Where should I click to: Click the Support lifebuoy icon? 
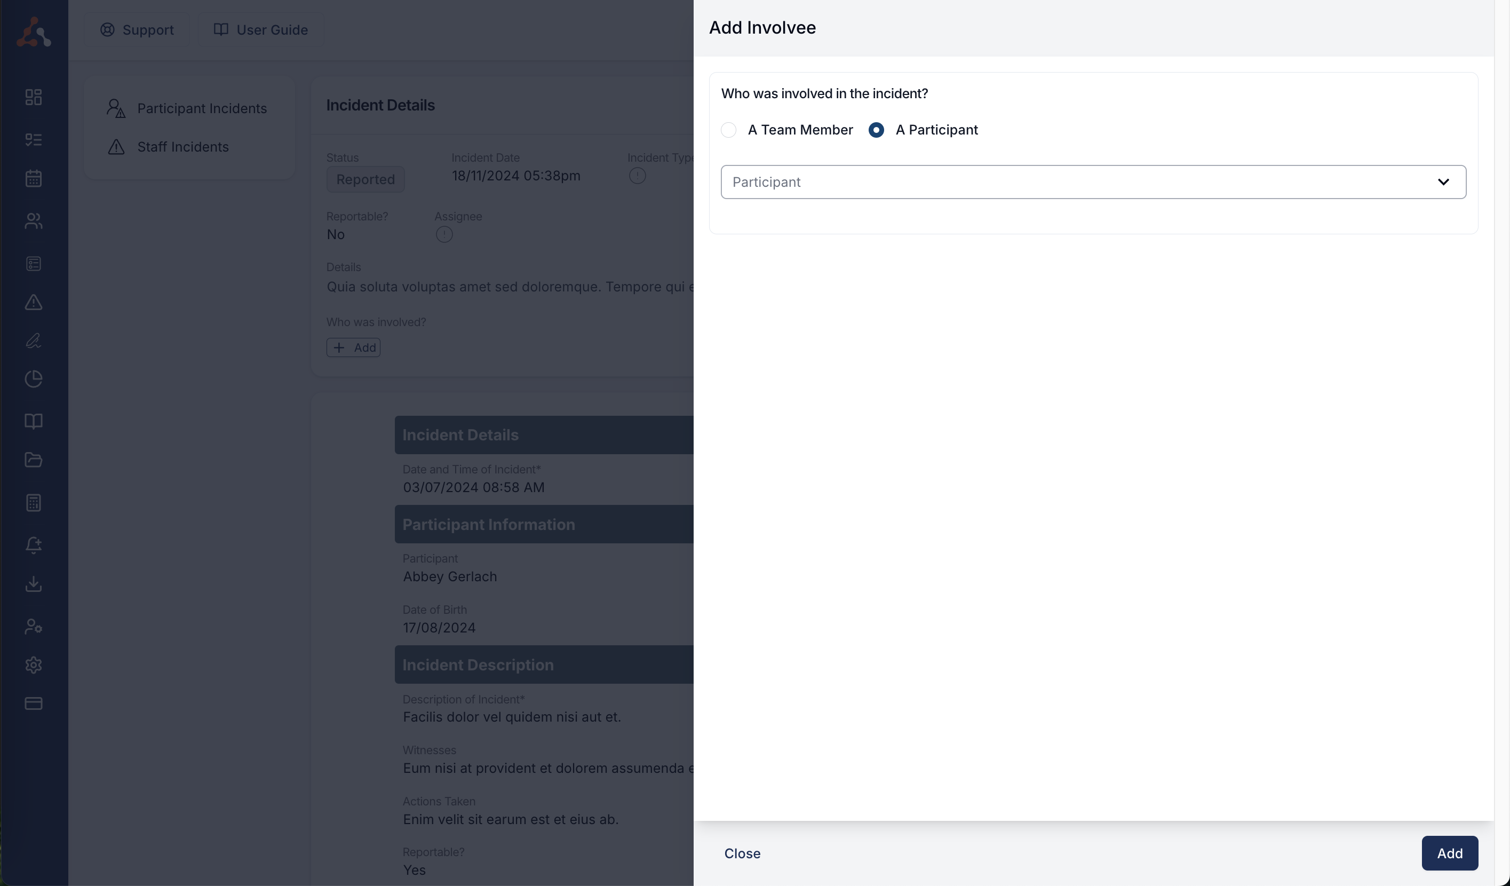107,30
